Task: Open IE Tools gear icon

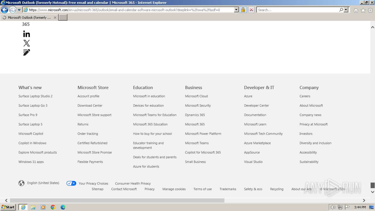Action: [370, 10]
